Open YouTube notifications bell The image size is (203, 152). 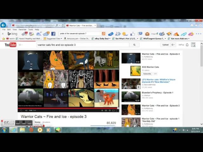click(x=187, y=45)
